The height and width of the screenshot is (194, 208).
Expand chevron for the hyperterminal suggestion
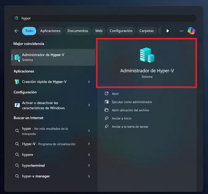pos(89,165)
